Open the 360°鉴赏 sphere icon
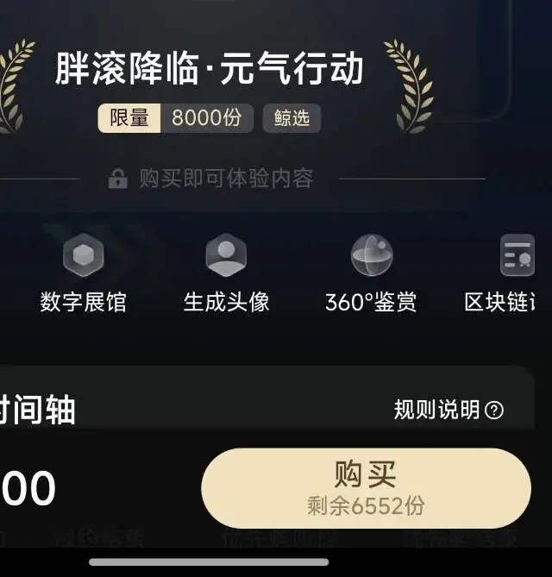Screen dimensions: 552x577 (x=372, y=254)
